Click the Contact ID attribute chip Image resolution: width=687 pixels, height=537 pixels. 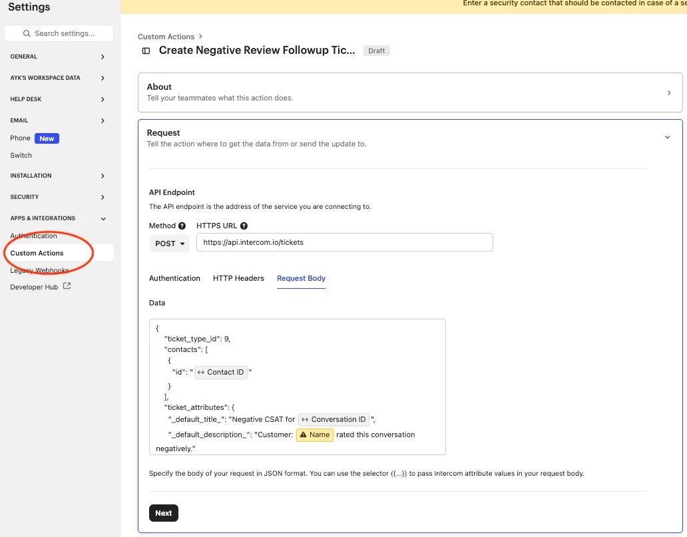(221, 373)
